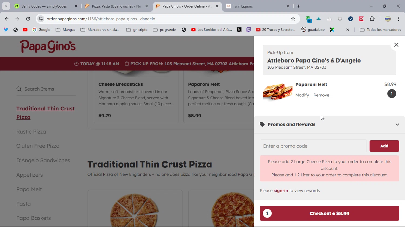Viewport: 405px width, 227px height.
Task: Go forward in browser history
Action: click(x=17, y=19)
